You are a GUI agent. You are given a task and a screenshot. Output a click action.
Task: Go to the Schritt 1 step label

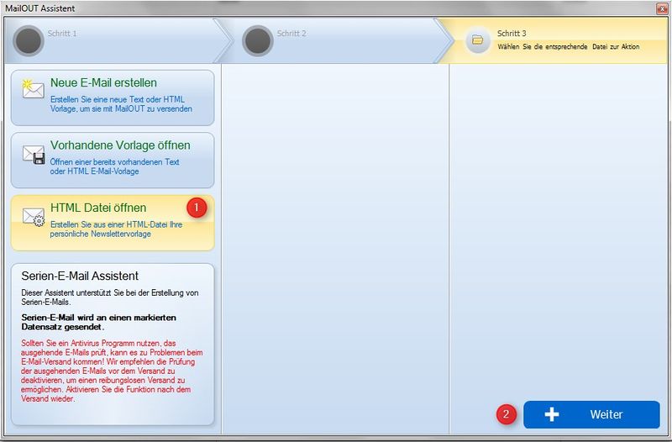click(62, 34)
